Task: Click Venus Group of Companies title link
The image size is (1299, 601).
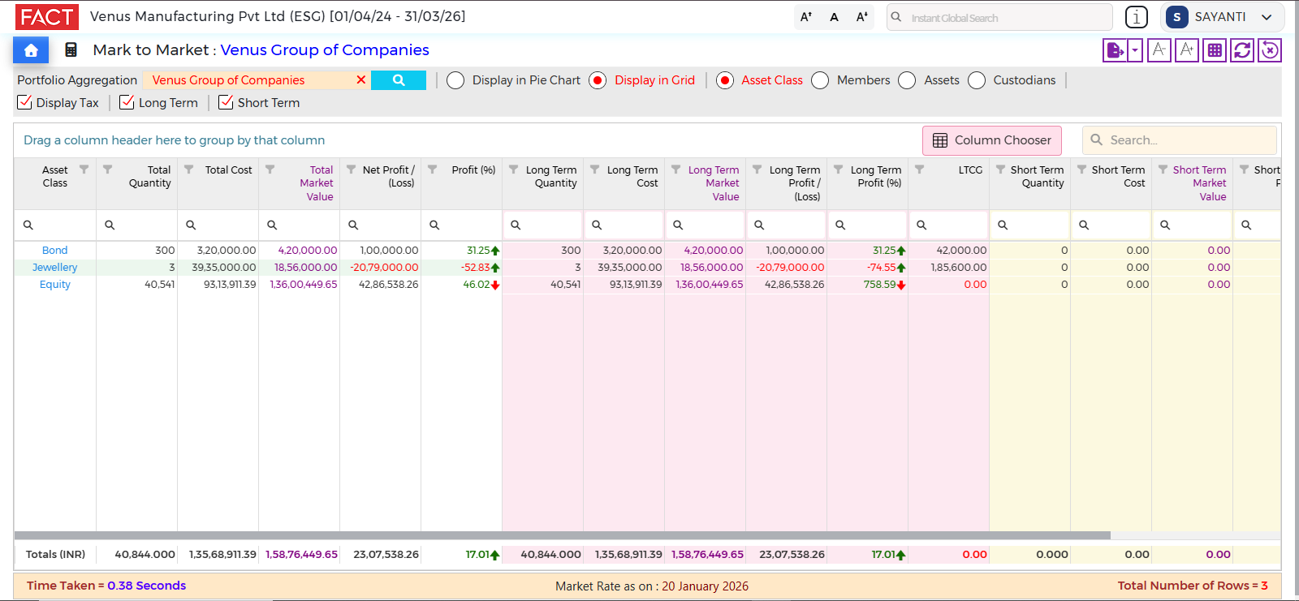Action: click(325, 50)
